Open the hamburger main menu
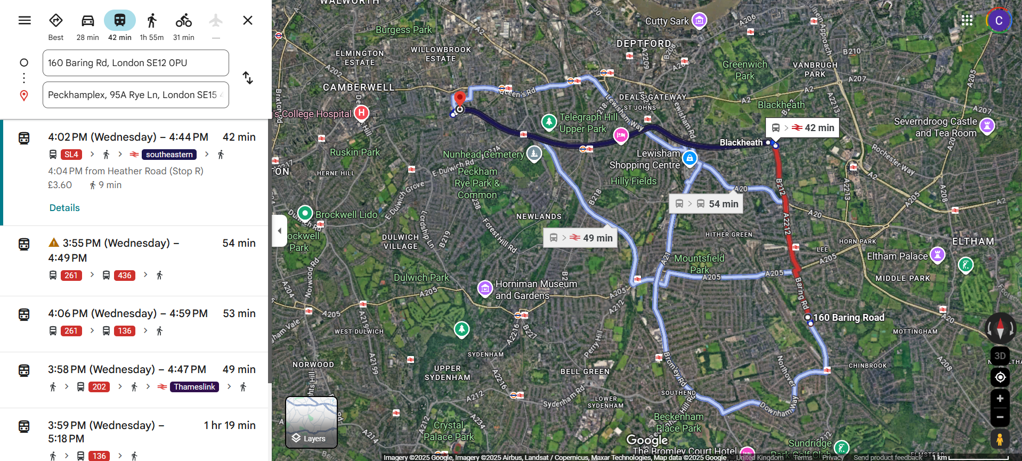1022x461 pixels. 25,20
